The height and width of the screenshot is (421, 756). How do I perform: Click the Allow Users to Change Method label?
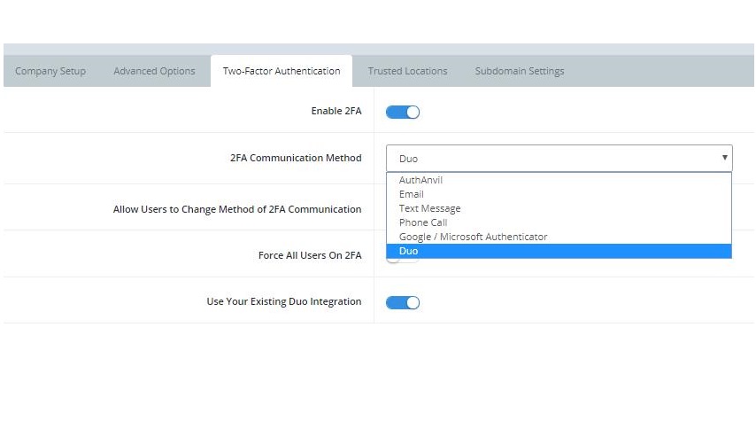coord(236,209)
